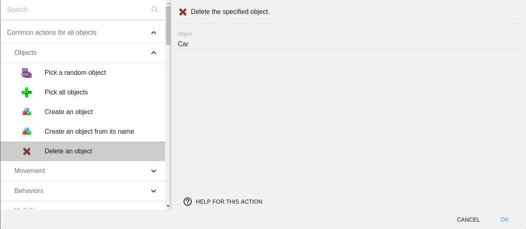Confirm with the OK button
The width and height of the screenshot is (526, 229).
(x=504, y=220)
